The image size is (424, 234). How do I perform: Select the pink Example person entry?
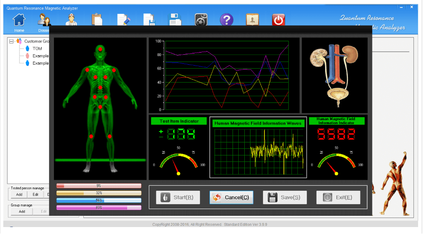pyautogui.click(x=40, y=56)
